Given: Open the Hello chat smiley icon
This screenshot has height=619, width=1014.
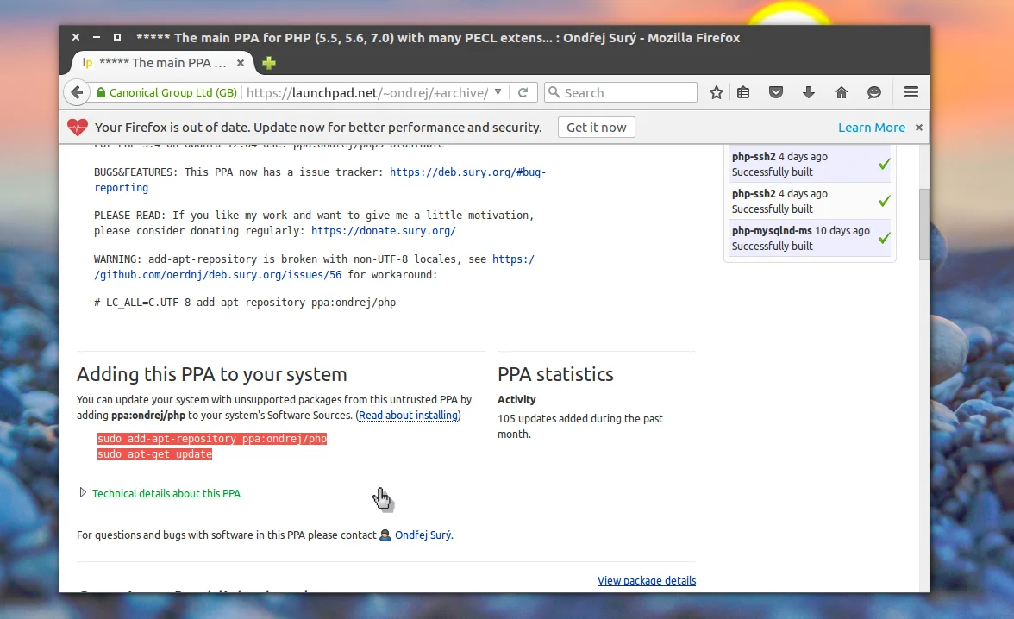Looking at the screenshot, I should 874,92.
